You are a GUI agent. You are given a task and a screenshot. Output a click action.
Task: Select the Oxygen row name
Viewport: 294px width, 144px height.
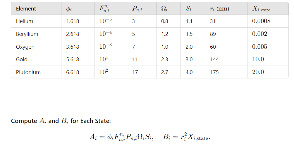tap(25, 47)
